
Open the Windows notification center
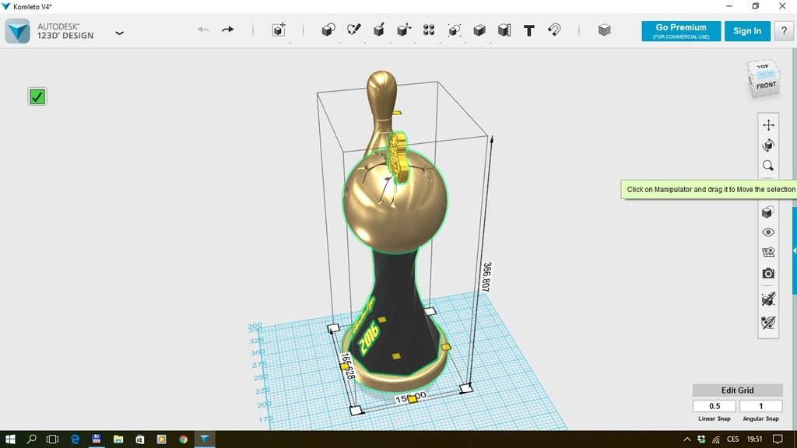point(778,439)
